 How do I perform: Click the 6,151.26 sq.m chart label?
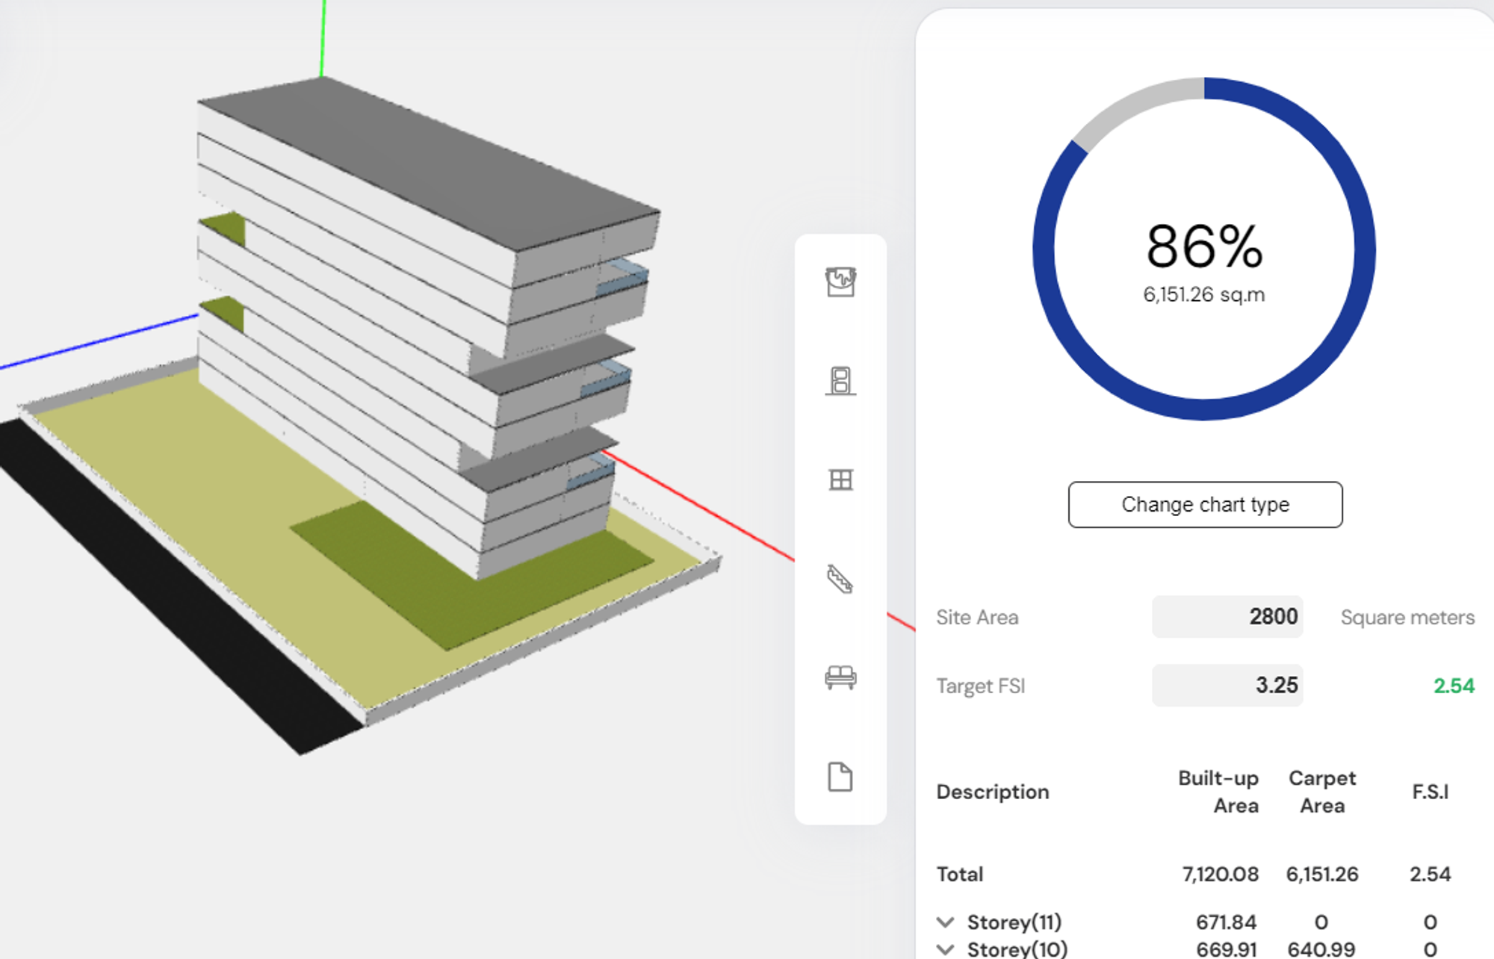click(x=1204, y=295)
